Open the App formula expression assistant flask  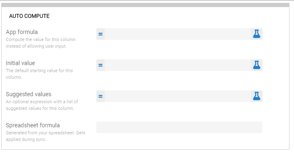point(257,34)
